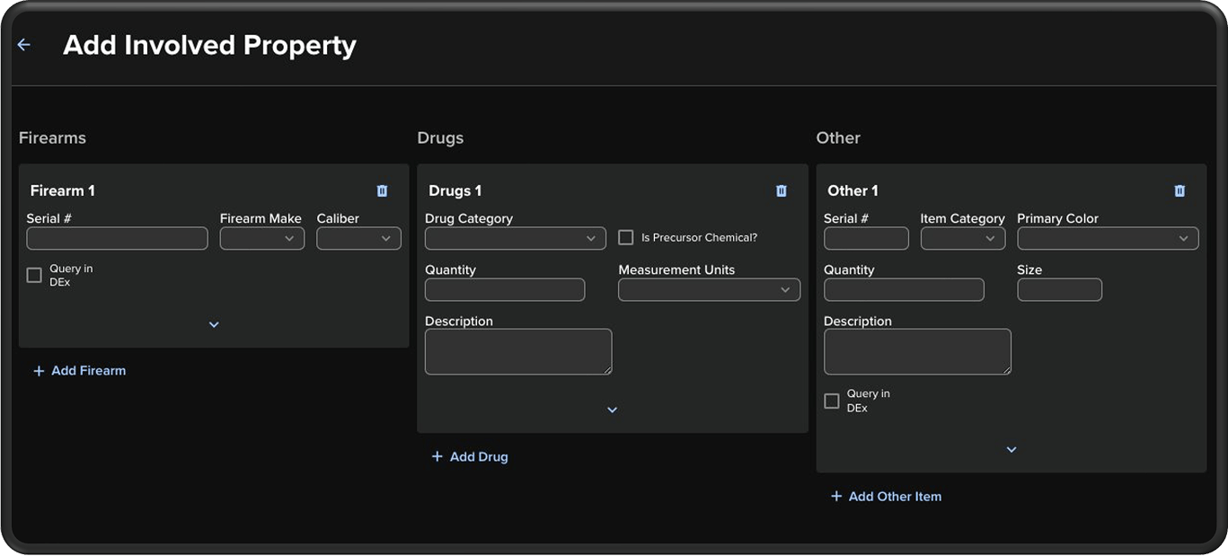Open the Caliber dropdown
Screen dimensions: 1228x556
point(358,238)
